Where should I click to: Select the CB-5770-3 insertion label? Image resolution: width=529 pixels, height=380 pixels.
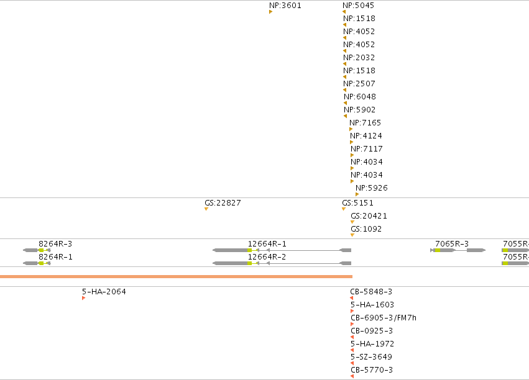coord(372,370)
